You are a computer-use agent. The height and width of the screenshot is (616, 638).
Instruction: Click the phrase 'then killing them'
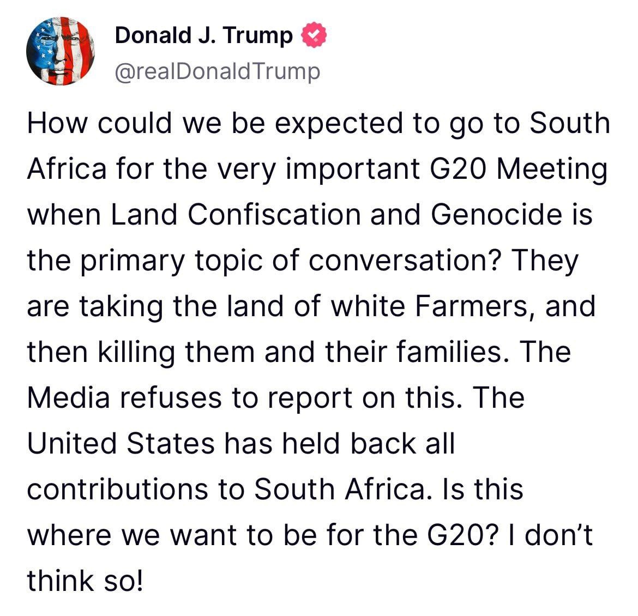pyautogui.click(x=141, y=352)
